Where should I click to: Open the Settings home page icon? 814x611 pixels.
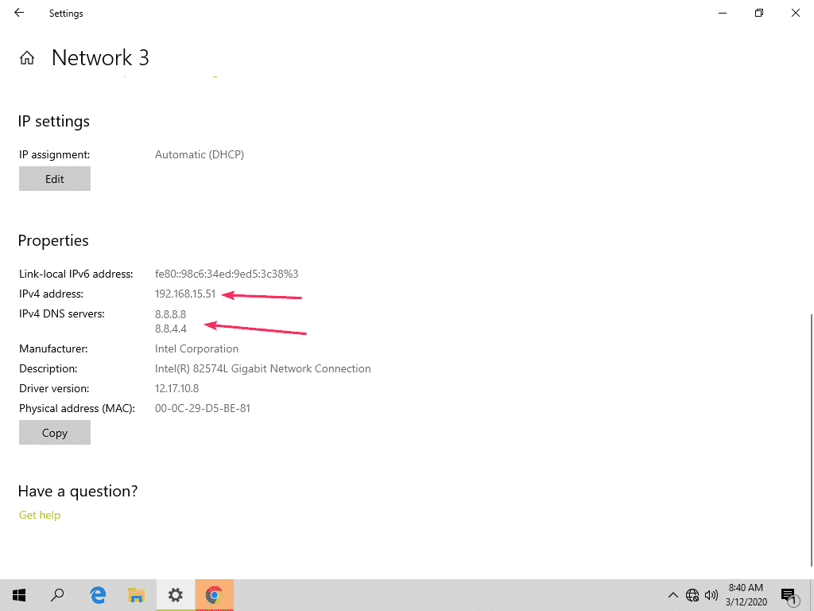27,57
